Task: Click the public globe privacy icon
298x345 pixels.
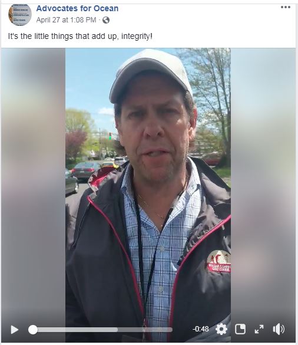Action: tap(106, 20)
